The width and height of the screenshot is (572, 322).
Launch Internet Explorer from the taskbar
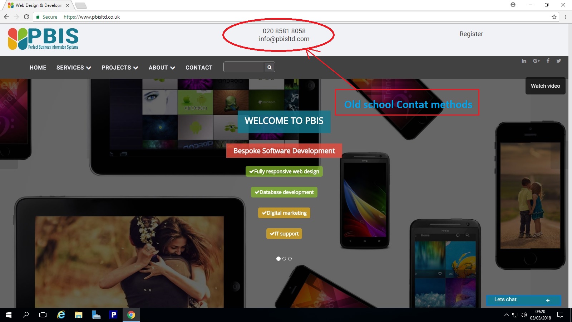[61, 315]
